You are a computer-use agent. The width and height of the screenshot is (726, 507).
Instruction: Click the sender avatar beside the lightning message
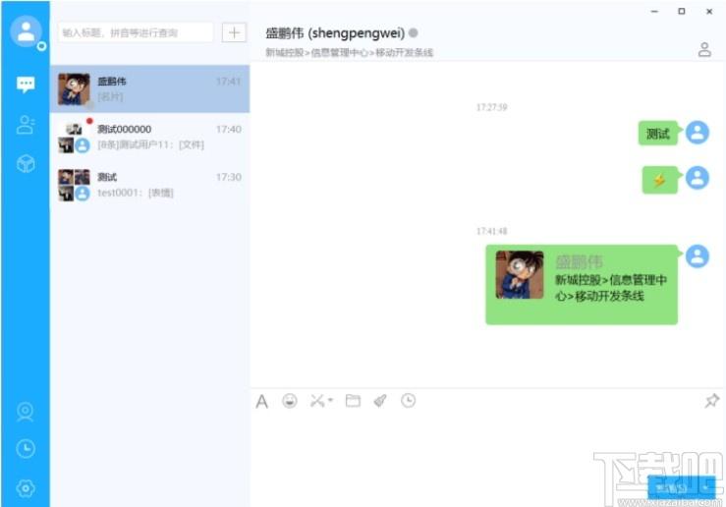coord(698,178)
